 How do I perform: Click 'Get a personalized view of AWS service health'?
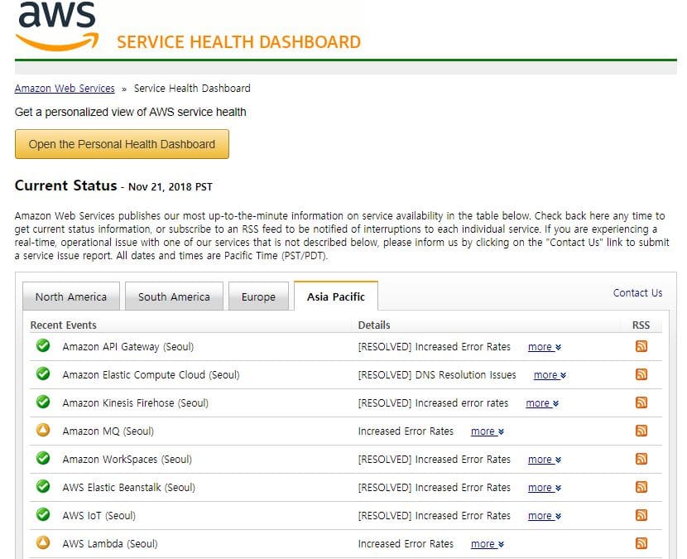[x=131, y=113]
